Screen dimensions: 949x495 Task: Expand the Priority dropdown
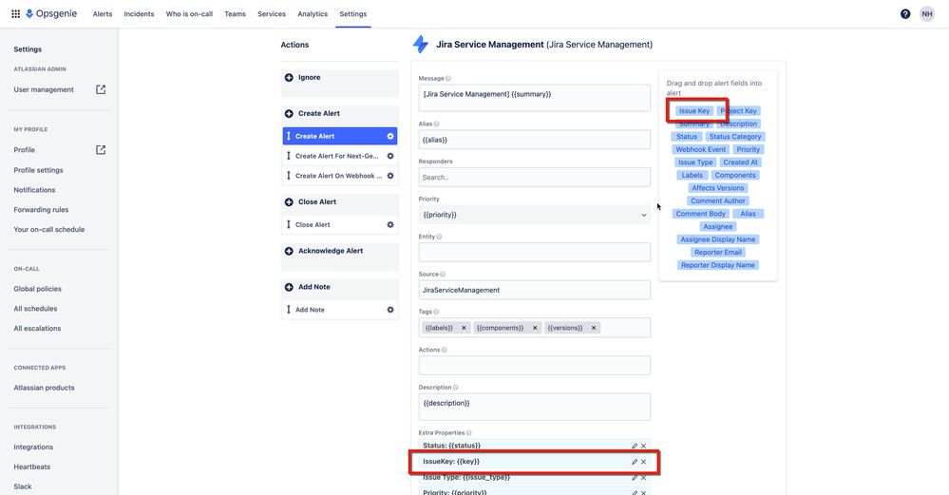pos(535,215)
